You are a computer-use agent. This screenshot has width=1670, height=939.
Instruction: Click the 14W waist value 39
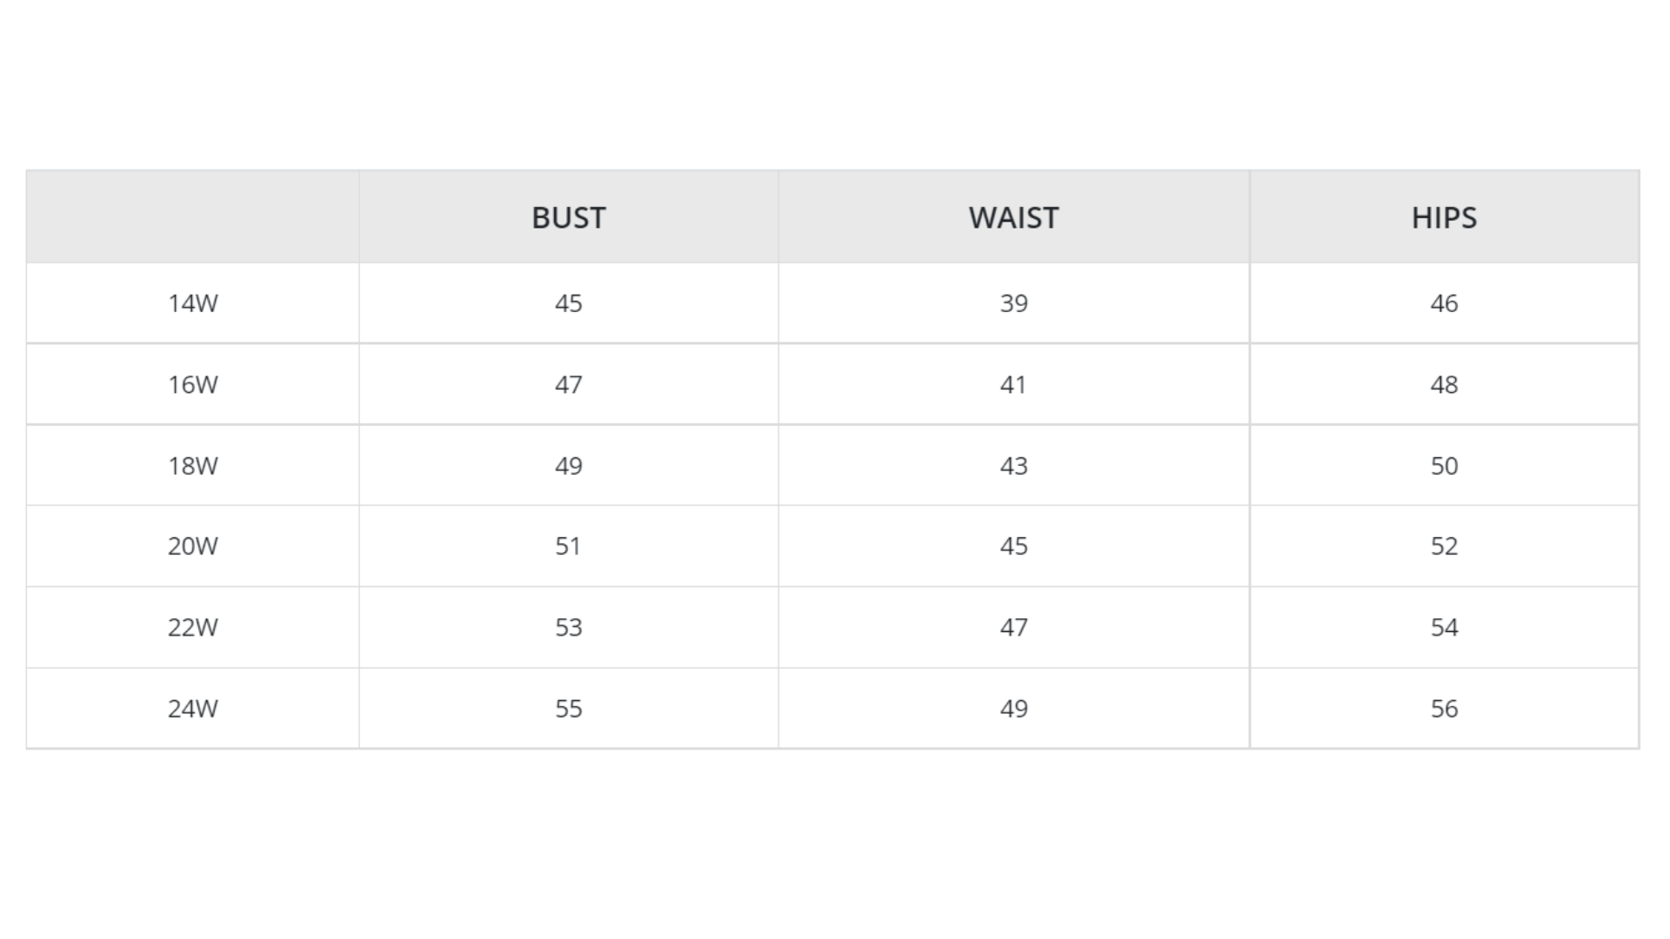point(1013,303)
